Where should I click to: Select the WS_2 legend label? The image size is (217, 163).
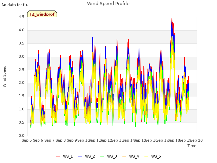90,156
